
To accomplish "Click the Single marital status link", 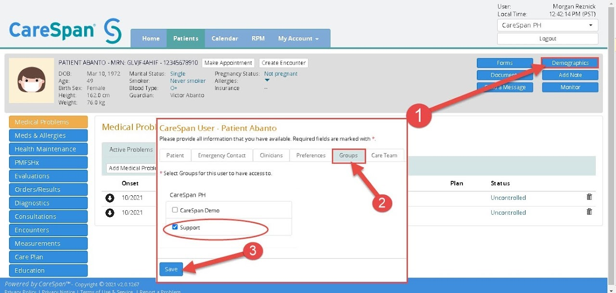I will 178,74.
